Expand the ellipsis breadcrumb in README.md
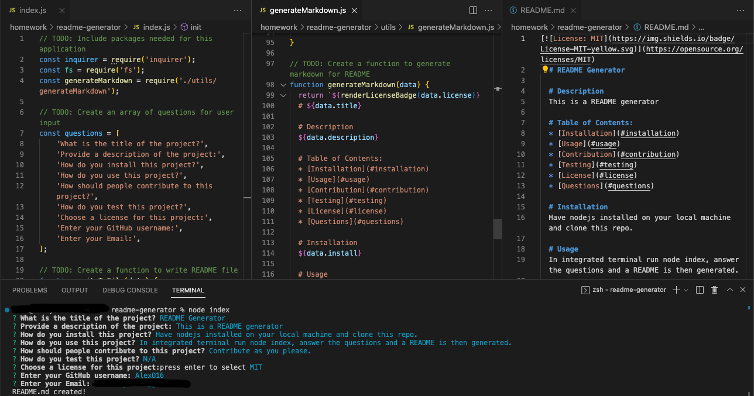754x396 pixels. (701, 27)
